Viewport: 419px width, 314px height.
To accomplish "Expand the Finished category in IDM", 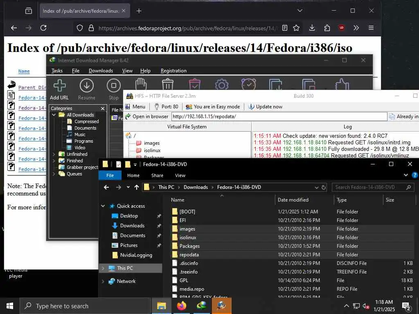I will [x=54, y=161].
